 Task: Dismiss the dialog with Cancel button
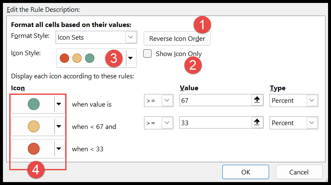coord(299,172)
